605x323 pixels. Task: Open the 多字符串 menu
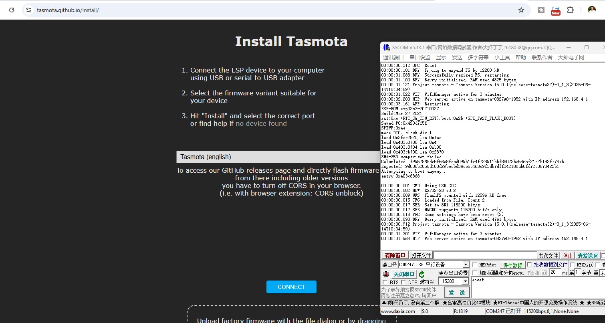(x=478, y=57)
